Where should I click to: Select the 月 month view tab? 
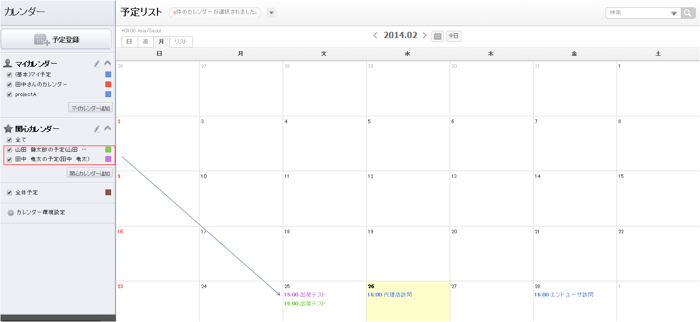click(x=161, y=42)
